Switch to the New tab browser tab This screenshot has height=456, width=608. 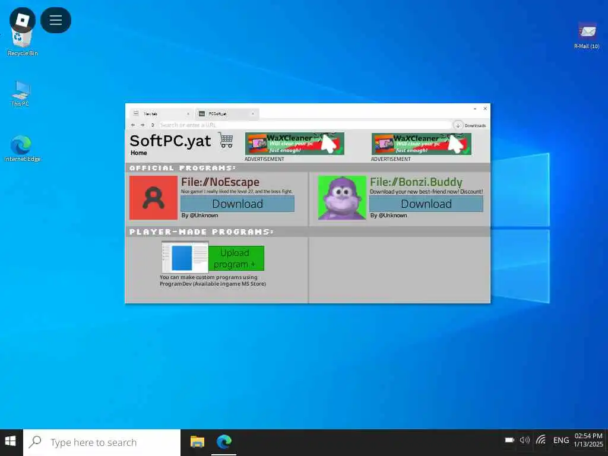(161, 113)
